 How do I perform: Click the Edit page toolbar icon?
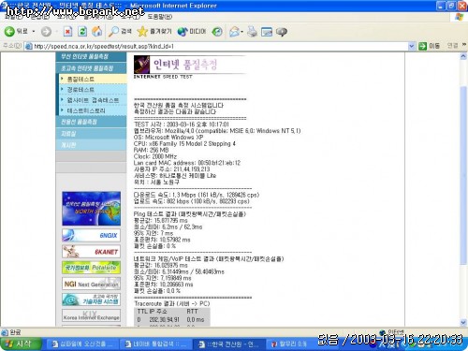(x=267, y=32)
